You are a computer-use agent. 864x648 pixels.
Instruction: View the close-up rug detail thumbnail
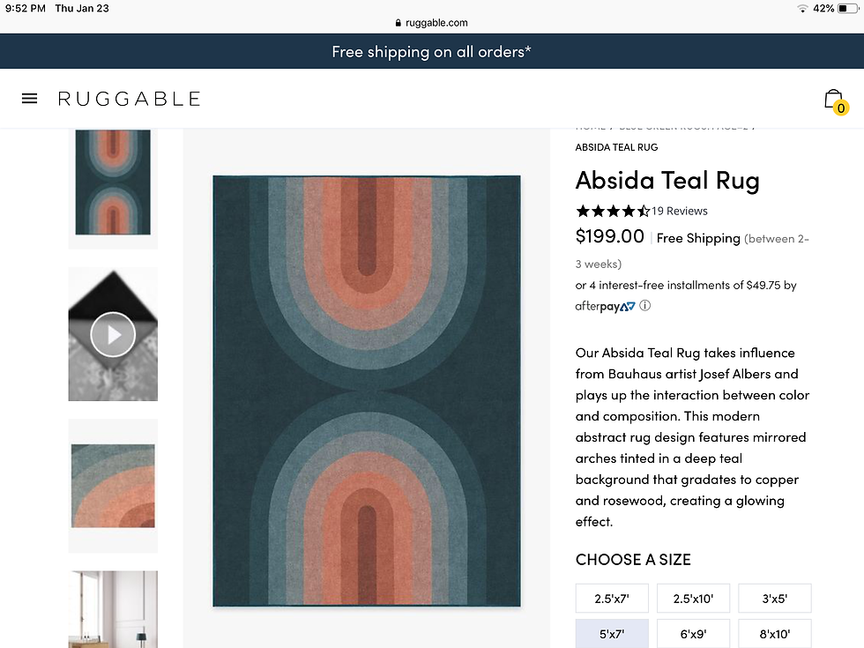(x=113, y=485)
